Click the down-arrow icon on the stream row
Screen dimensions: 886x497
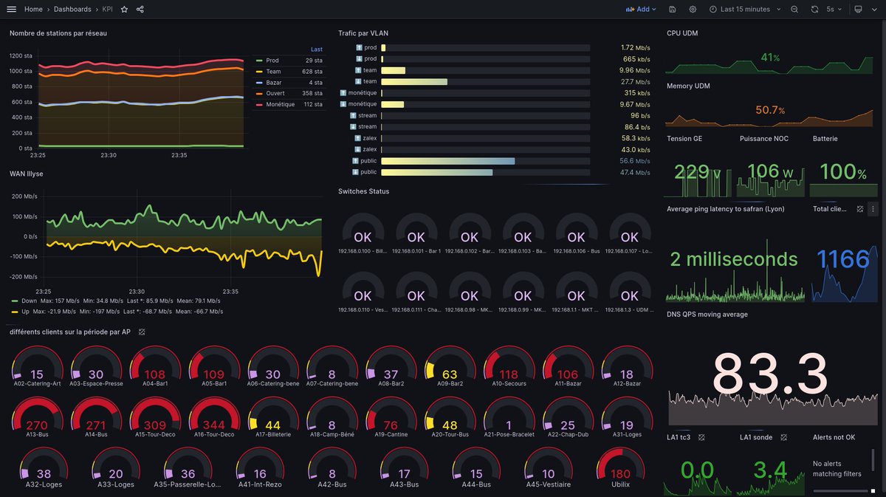pyautogui.click(x=353, y=127)
